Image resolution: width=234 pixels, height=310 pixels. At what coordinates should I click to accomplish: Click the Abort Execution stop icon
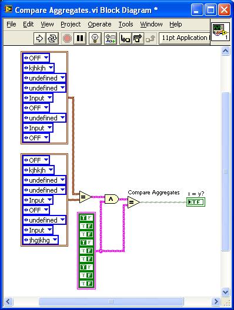click(x=67, y=38)
